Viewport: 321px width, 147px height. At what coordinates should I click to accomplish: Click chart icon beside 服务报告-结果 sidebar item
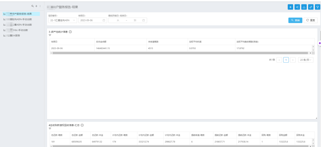4,14
